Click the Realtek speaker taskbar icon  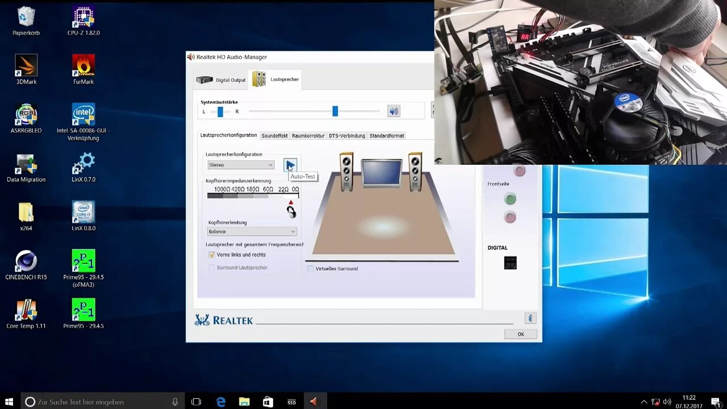click(x=314, y=402)
